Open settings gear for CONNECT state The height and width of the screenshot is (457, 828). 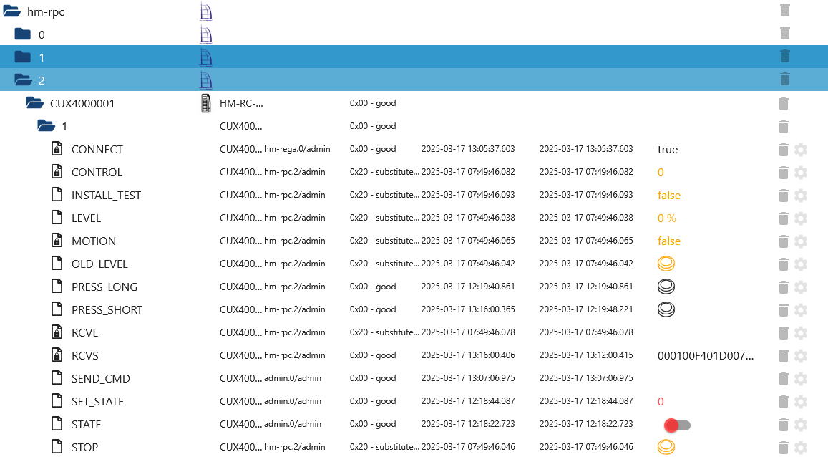pos(801,150)
